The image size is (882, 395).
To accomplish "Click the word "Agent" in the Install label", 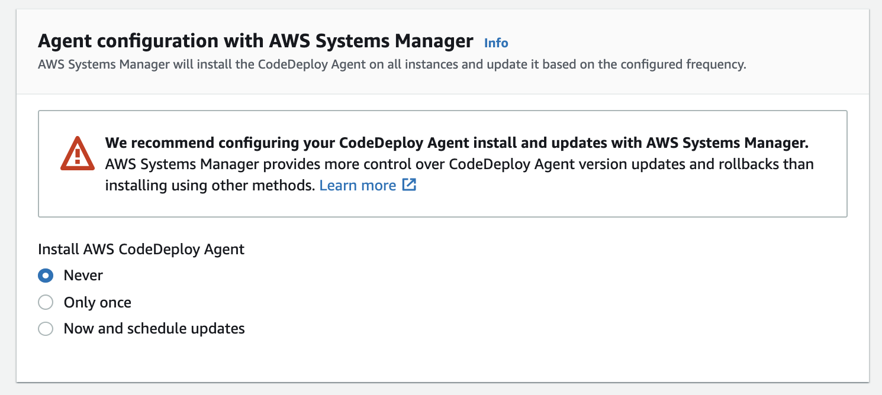I will 224,250.
